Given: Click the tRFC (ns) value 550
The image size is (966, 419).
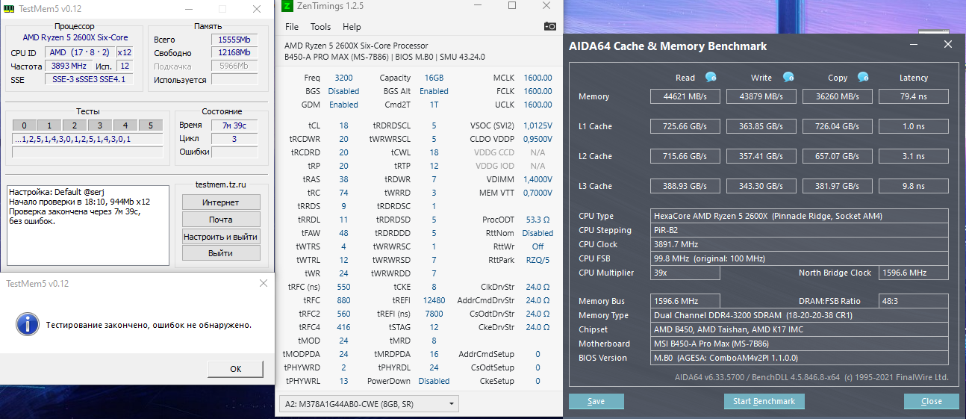Looking at the screenshot, I should click(344, 287).
